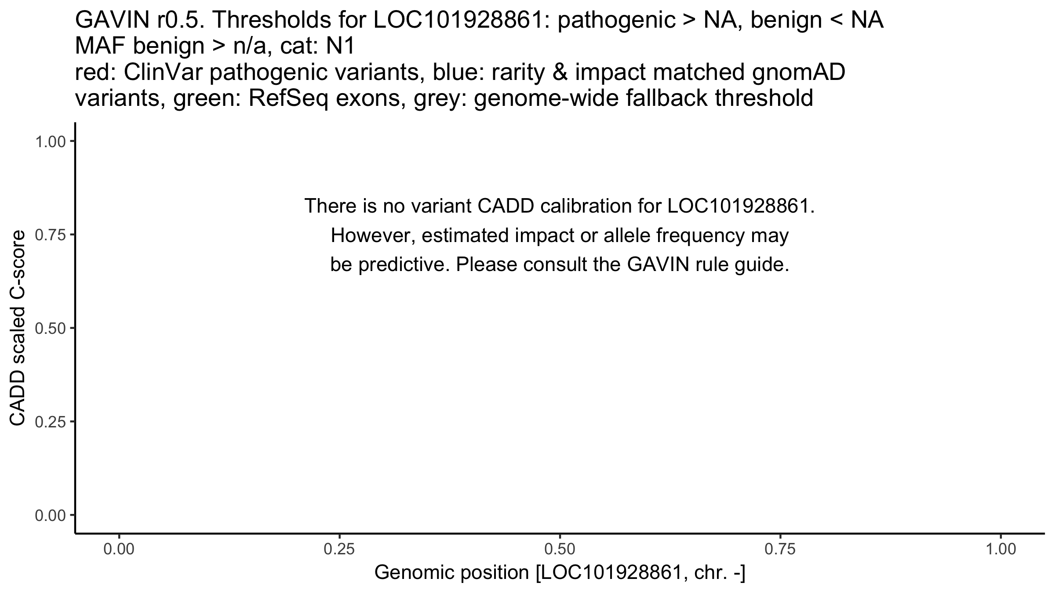This screenshot has height=593, width=1055.
Task: Click the x-axis tick label 0.25
Action: pos(340,550)
